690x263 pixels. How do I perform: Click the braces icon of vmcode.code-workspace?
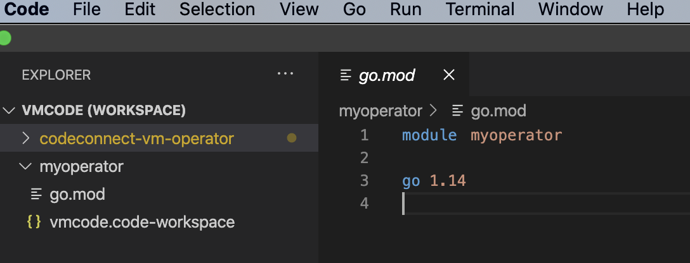tap(34, 222)
